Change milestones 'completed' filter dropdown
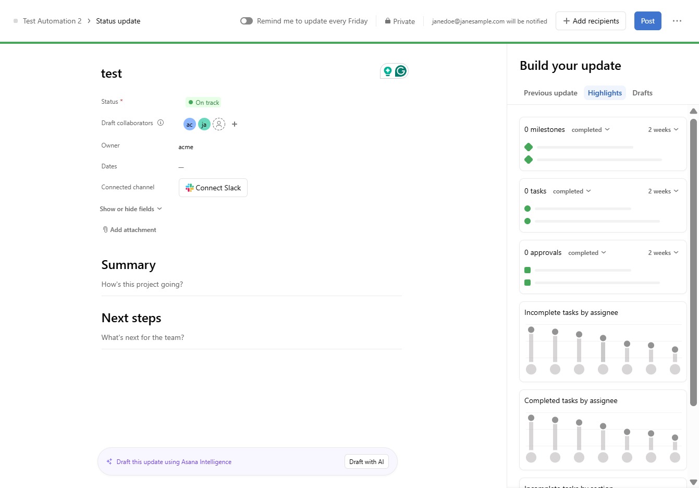 591,130
